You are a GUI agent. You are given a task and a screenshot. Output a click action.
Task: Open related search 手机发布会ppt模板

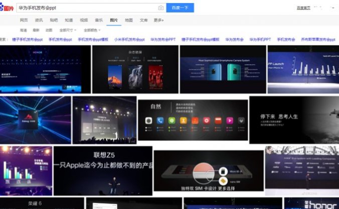pyautogui.click(x=93, y=39)
